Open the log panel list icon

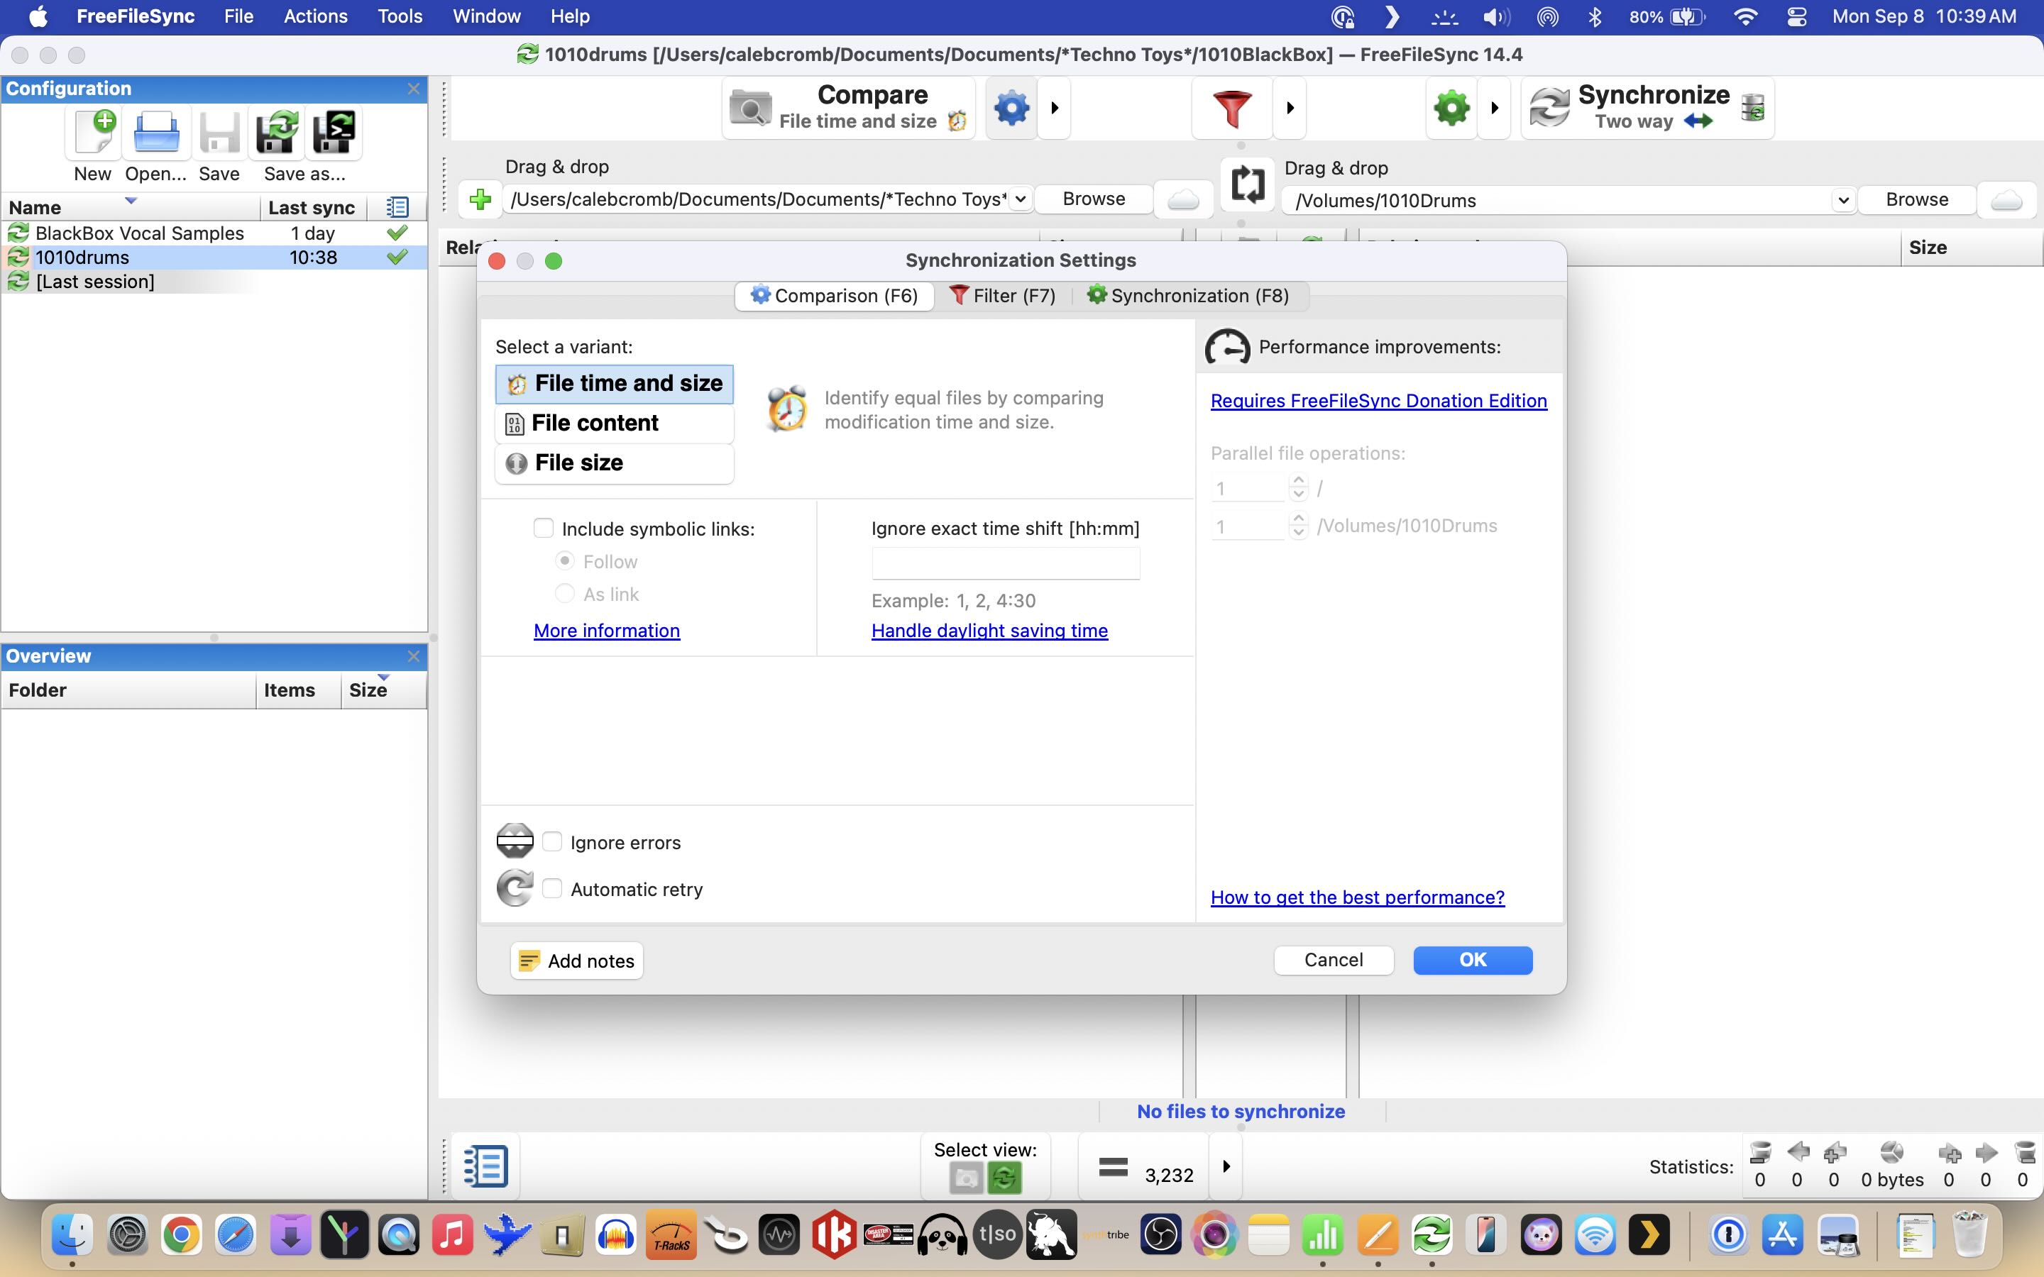[x=485, y=1166]
